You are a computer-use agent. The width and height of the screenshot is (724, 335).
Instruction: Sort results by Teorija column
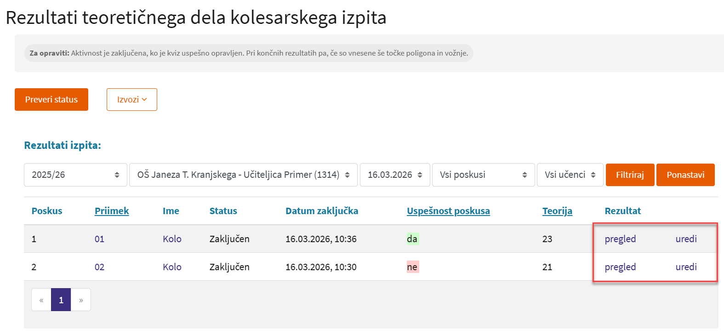[x=557, y=211]
